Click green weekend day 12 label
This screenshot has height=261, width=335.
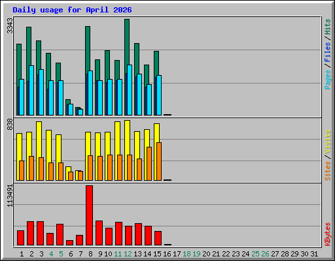[128, 254]
